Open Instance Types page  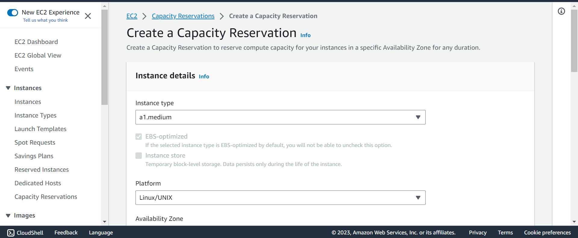[x=36, y=115]
